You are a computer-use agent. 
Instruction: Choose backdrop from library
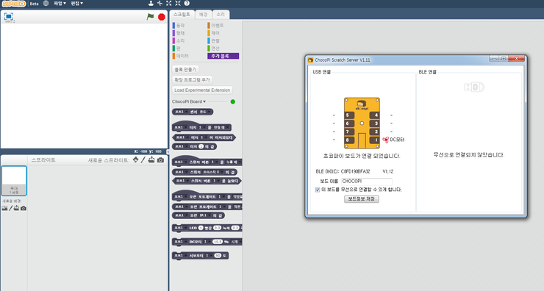[4, 208]
